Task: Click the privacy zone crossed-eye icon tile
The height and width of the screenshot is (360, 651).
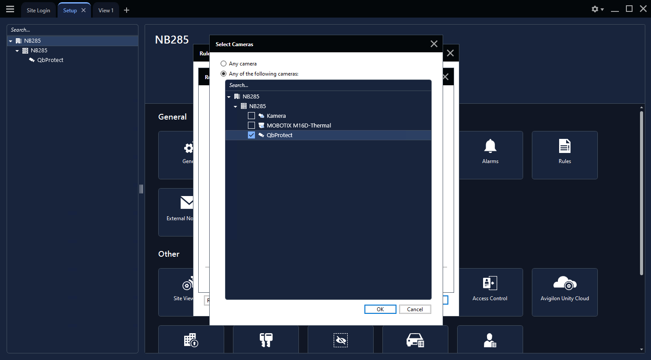Action: click(x=341, y=340)
